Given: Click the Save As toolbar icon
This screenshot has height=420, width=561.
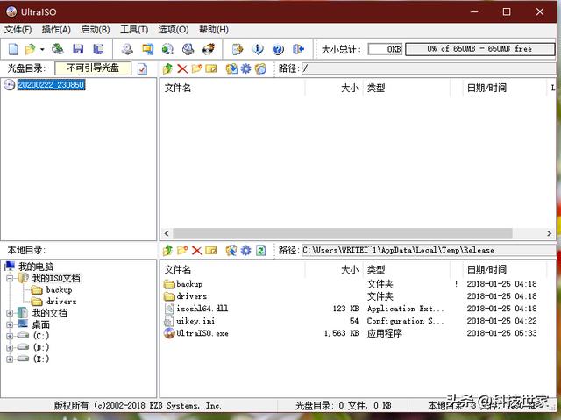Looking at the screenshot, I should (x=98, y=49).
